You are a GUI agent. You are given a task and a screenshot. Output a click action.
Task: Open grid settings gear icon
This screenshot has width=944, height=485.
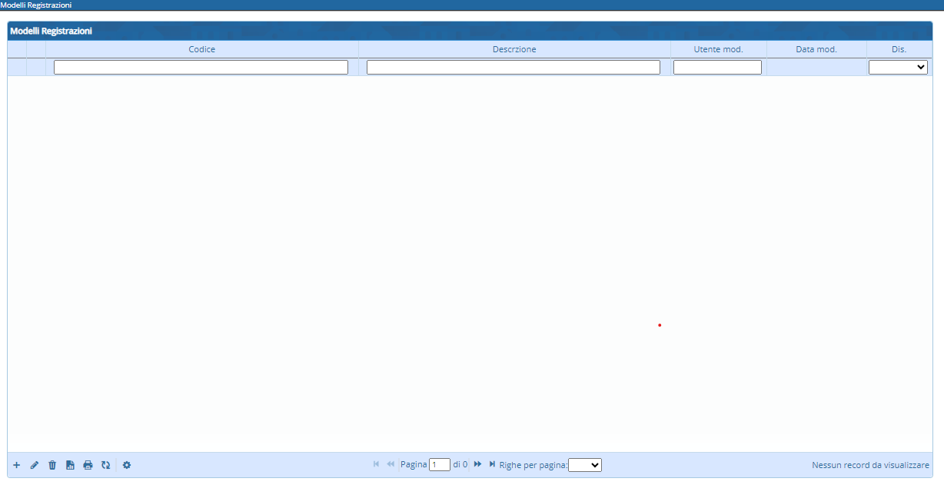point(127,465)
